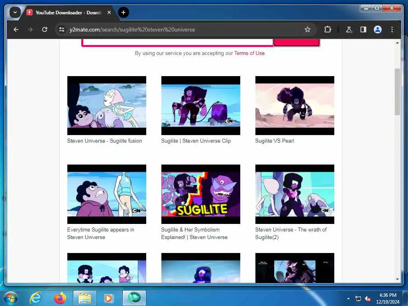Open The wrath of Sugilite(2) thumbnail

pos(295,194)
